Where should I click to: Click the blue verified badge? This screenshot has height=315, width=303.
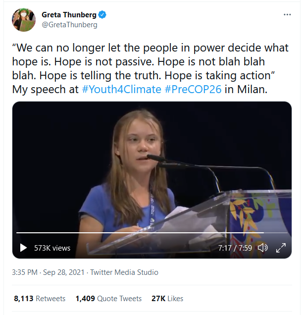(x=102, y=15)
